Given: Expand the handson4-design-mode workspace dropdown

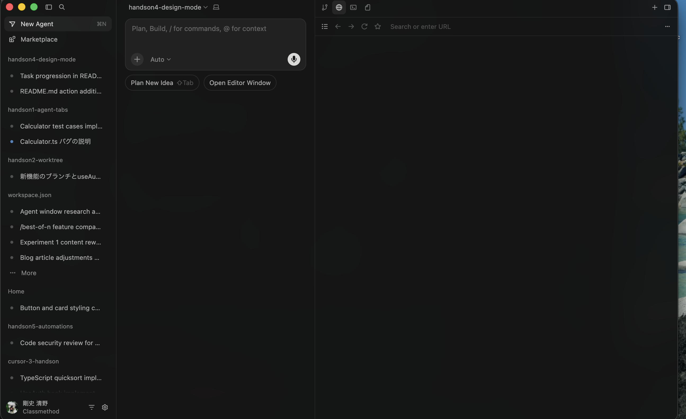Looking at the screenshot, I should coord(206,7).
